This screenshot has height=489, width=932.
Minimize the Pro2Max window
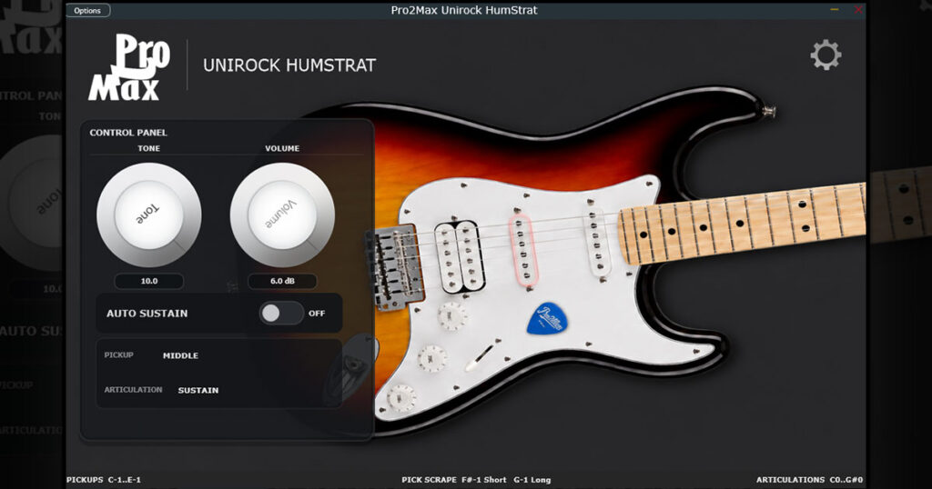(x=835, y=10)
